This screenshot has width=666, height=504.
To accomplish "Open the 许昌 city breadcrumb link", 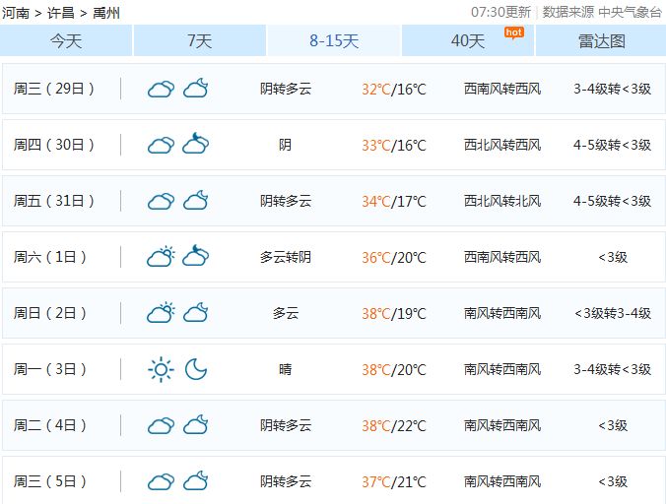I will coord(61,13).
